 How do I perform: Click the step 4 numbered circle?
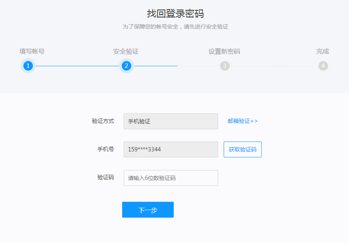point(323,65)
